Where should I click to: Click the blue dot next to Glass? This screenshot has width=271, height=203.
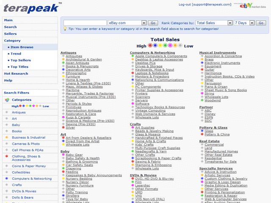202,131
